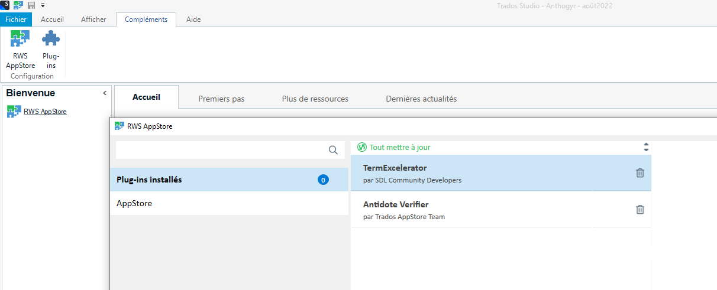Viewport: 717px width, 290px height.
Task: Switch to the Premiers pas tab
Action: [221, 99]
